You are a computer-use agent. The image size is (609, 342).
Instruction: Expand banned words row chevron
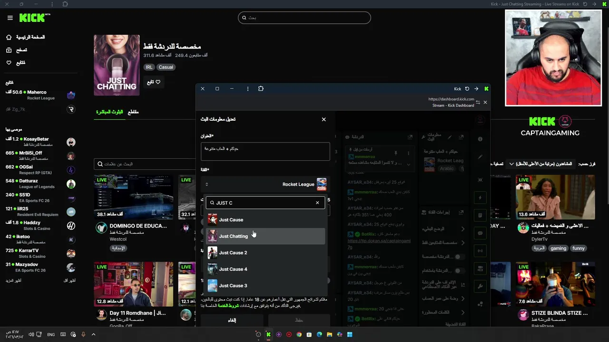pyautogui.click(x=462, y=312)
